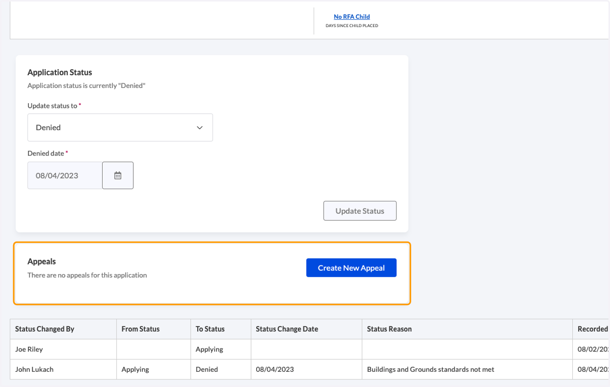Click the no appeals for this application text
The height and width of the screenshot is (387, 610).
click(87, 275)
